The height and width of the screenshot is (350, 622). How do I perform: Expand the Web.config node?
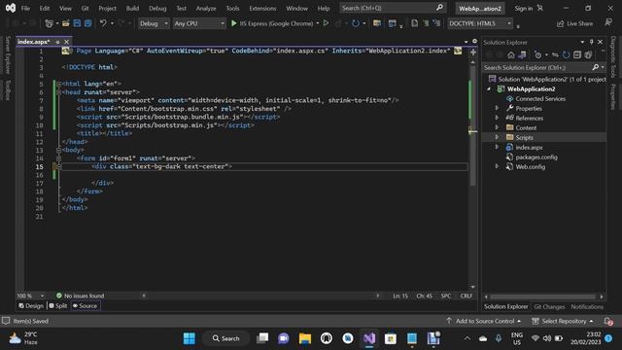point(497,166)
